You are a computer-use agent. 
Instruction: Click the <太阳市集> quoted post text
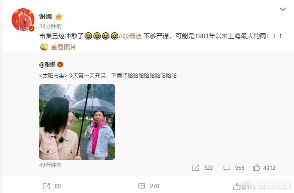pos(108,76)
